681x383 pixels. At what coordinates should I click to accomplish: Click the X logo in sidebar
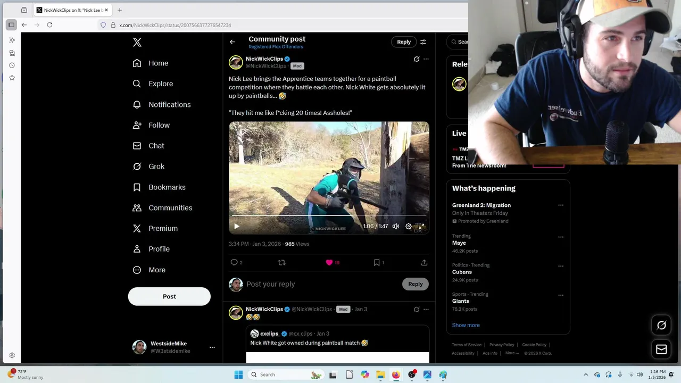pyautogui.click(x=137, y=43)
